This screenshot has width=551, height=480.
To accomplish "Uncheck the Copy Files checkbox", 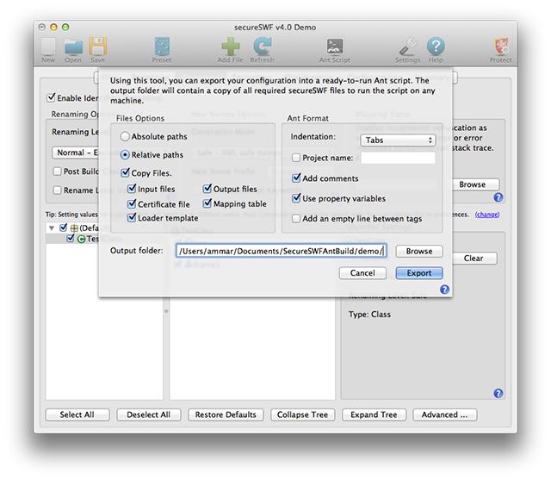I will coord(126,173).
